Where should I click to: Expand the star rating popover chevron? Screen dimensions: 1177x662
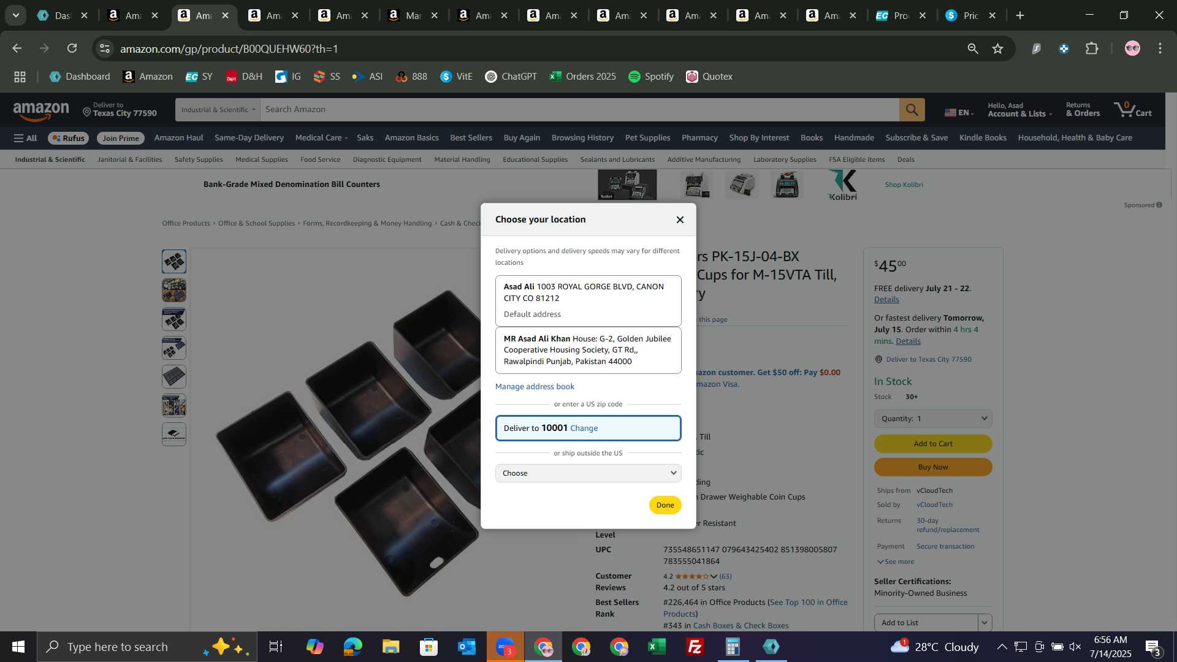714,576
